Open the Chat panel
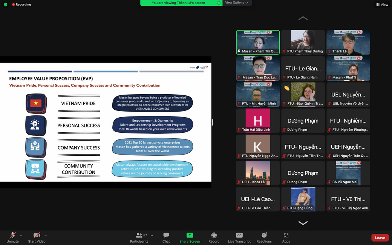The image size is (392, 245). [x=166, y=238]
